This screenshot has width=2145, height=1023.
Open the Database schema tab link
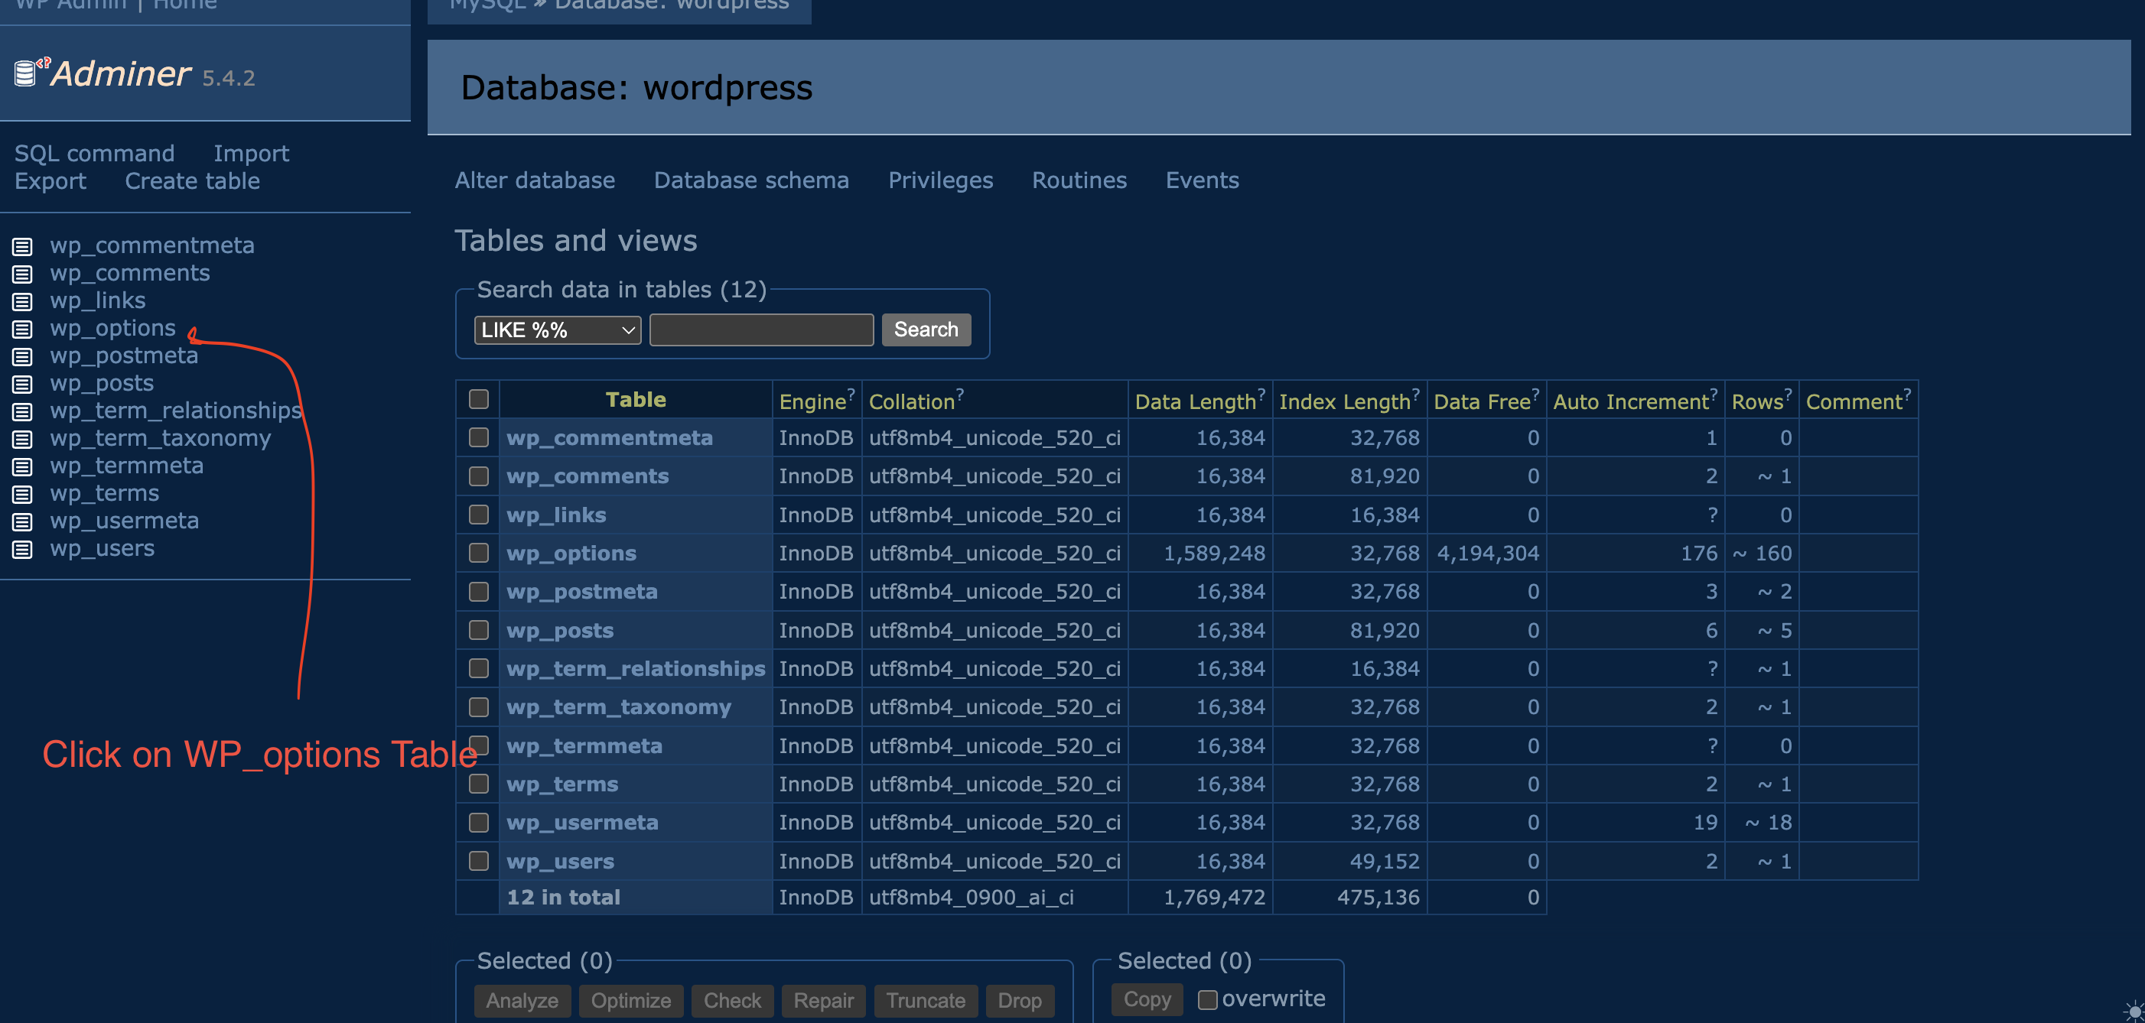(x=751, y=180)
